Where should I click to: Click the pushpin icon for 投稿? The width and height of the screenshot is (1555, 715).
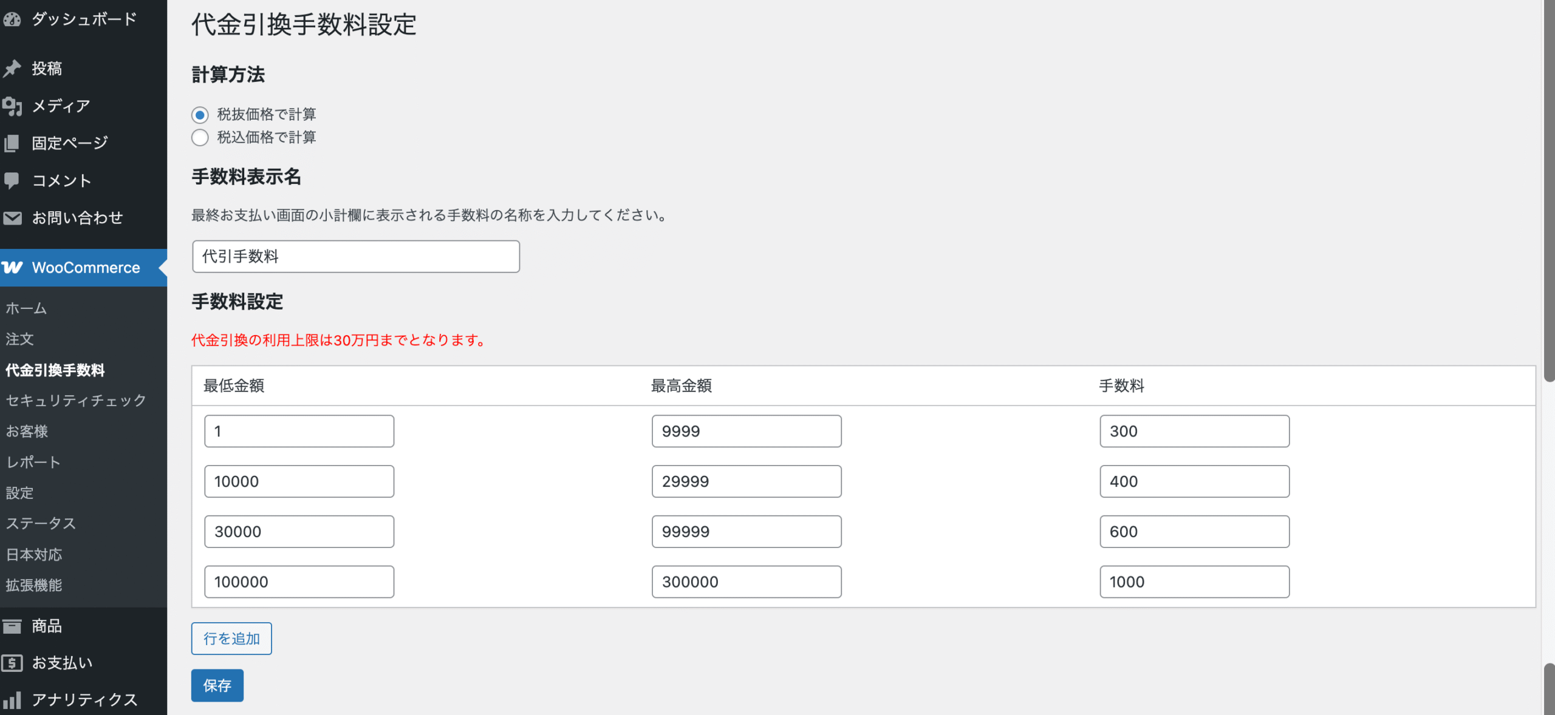click(12, 69)
